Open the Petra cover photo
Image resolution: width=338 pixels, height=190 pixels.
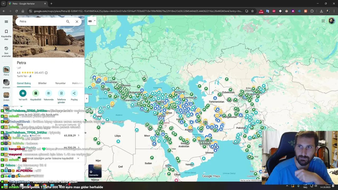coord(49,41)
